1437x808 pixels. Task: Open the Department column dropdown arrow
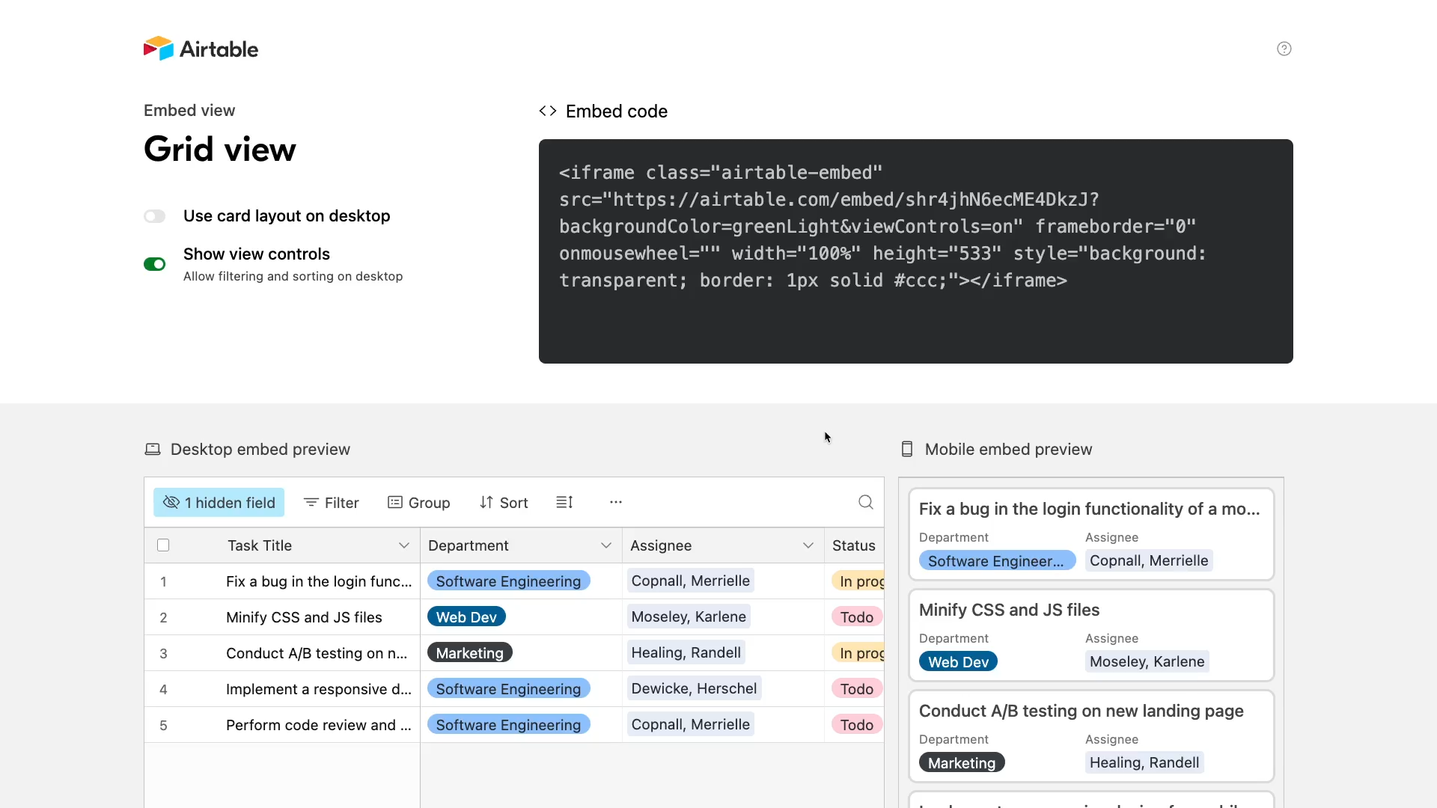(x=606, y=545)
